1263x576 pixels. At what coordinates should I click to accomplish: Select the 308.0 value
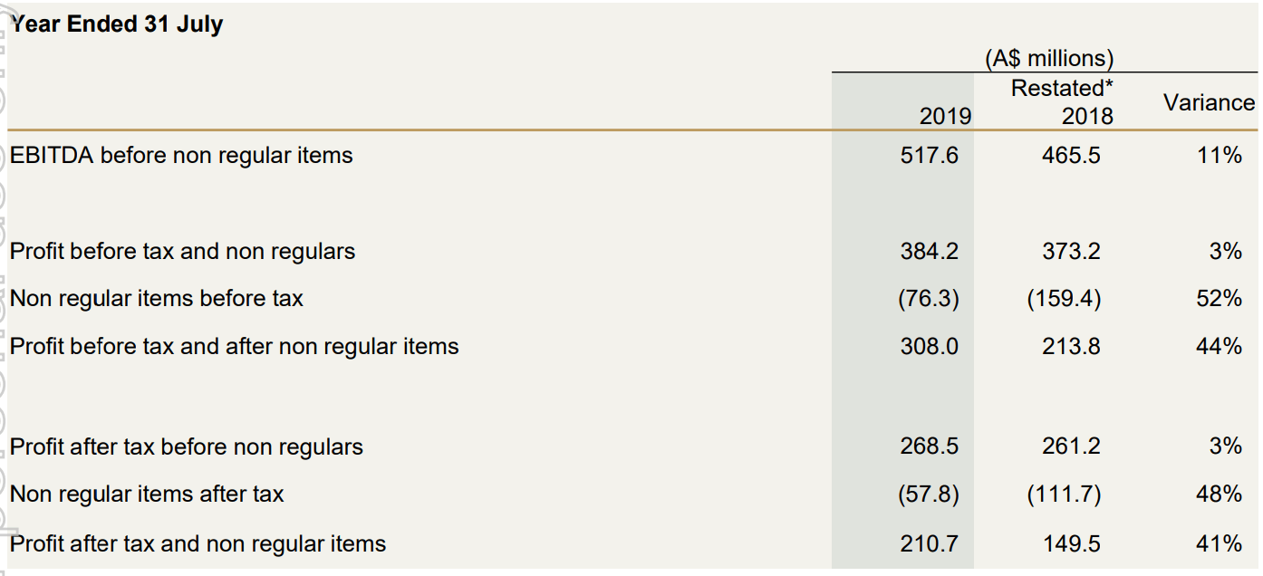(929, 347)
